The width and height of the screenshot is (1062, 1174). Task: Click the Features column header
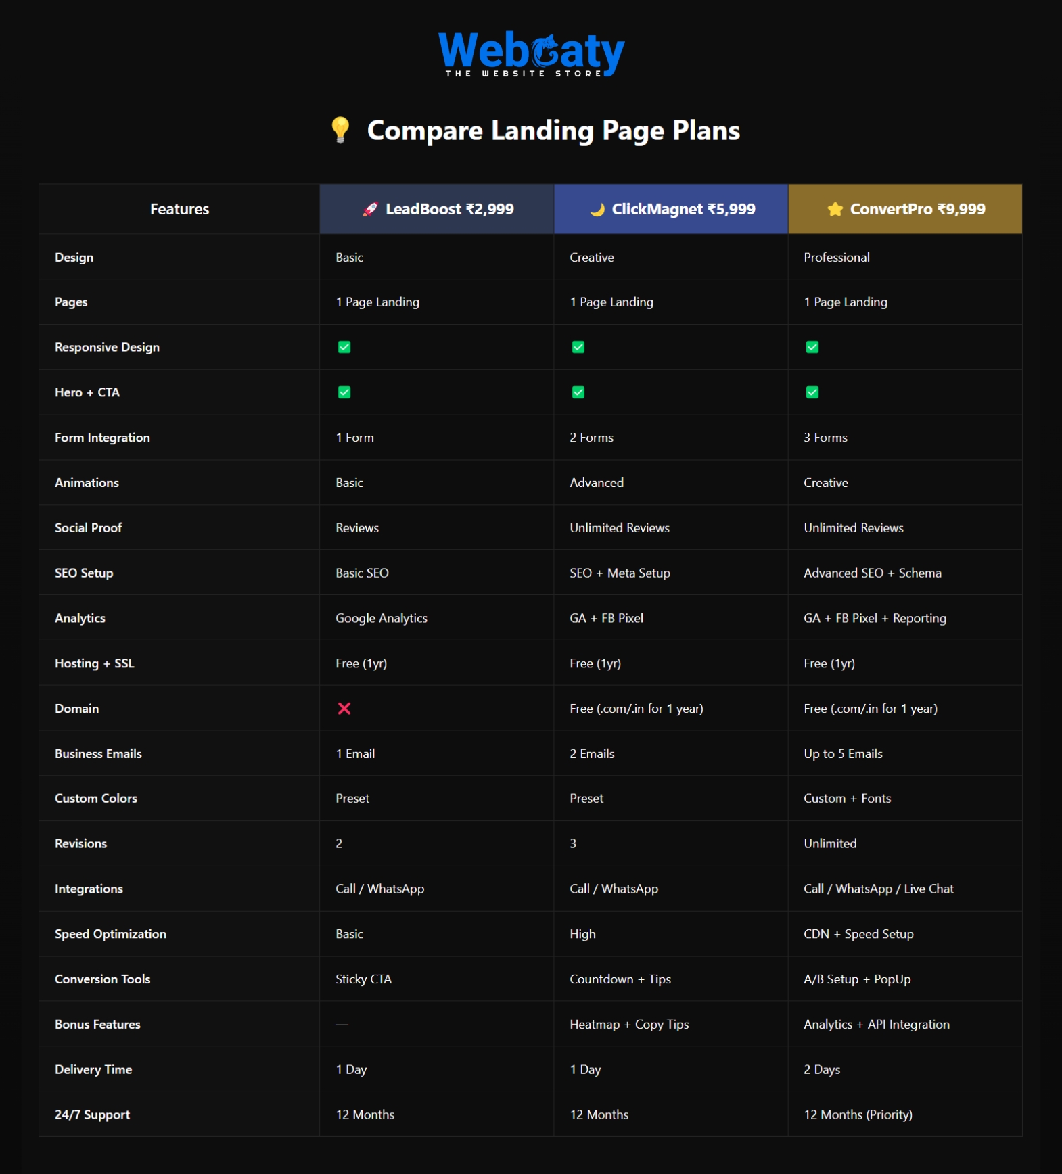(179, 210)
